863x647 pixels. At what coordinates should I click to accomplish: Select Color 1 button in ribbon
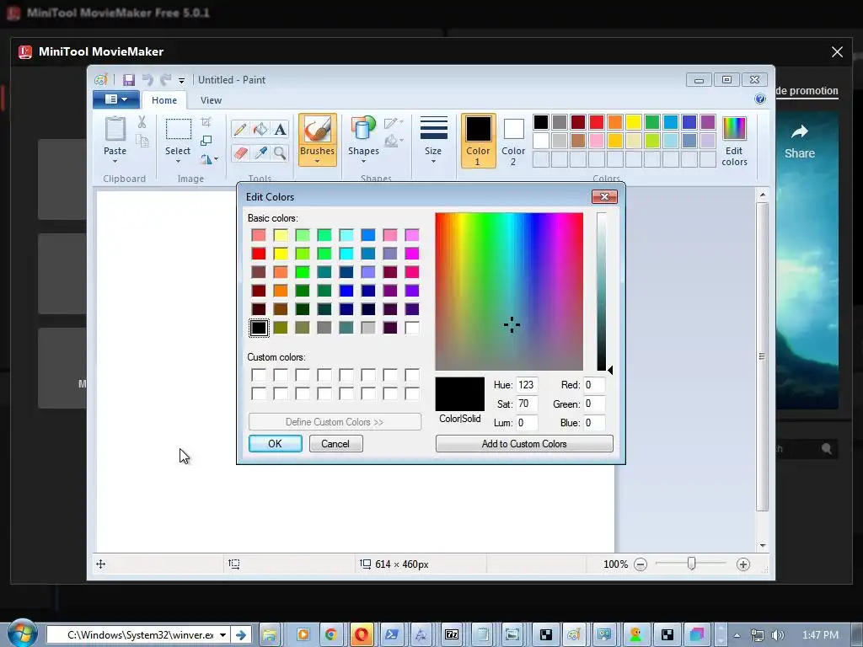pyautogui.click(x=478, y=141)
